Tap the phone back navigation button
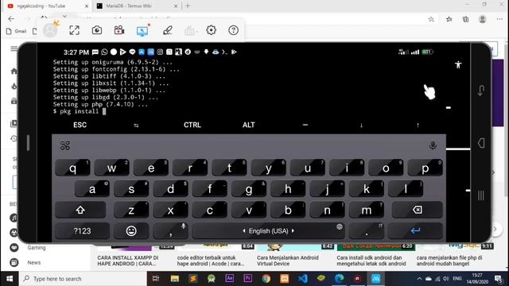 (481, 143)
